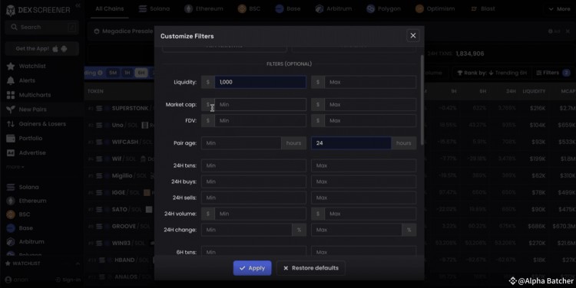Click the filter dialog scrollbar
This screenshot has width=576, height=288.
[x=422, y=100]
